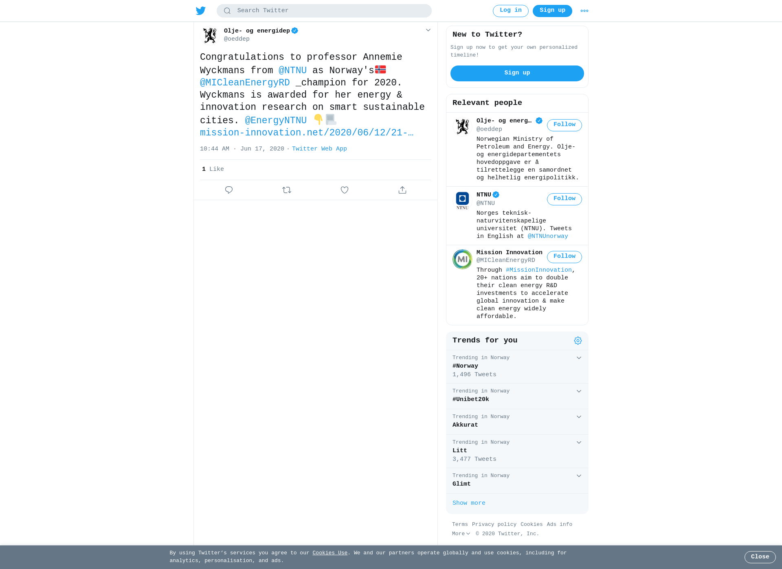The image size is (782, 569).
Task: Follow the NTNU account
Action: [564, 199]
